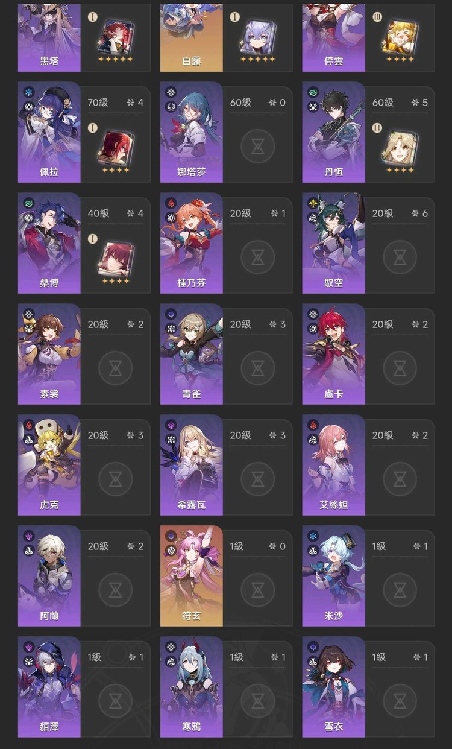This screenshot has height=749, width=452.
Task: Select 青雀 character portrait
Action: tap(192, 354)
